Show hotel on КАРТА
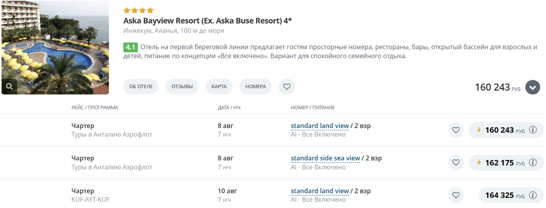This screenshot has width=546, height=208. tap(219, 86)
